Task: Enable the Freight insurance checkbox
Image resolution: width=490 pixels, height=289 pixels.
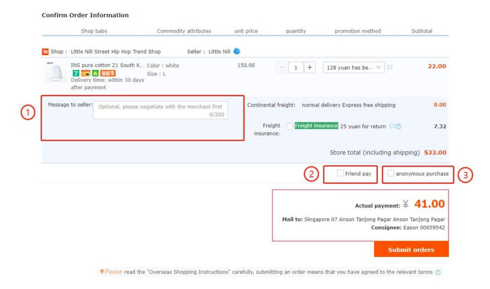Action: pyautogui.click(x=290, y=126)
